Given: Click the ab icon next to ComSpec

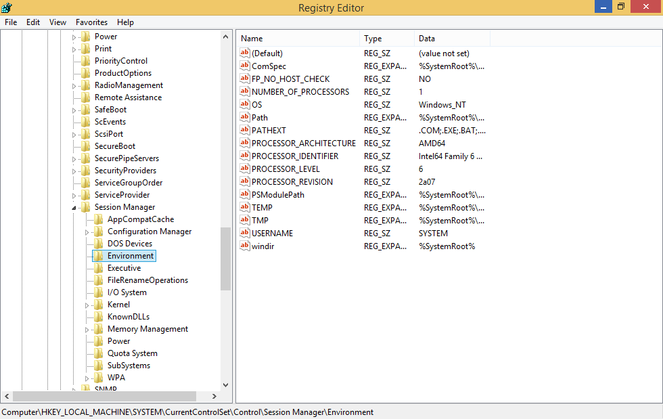Looking at the screenshot, I should 244,66.
